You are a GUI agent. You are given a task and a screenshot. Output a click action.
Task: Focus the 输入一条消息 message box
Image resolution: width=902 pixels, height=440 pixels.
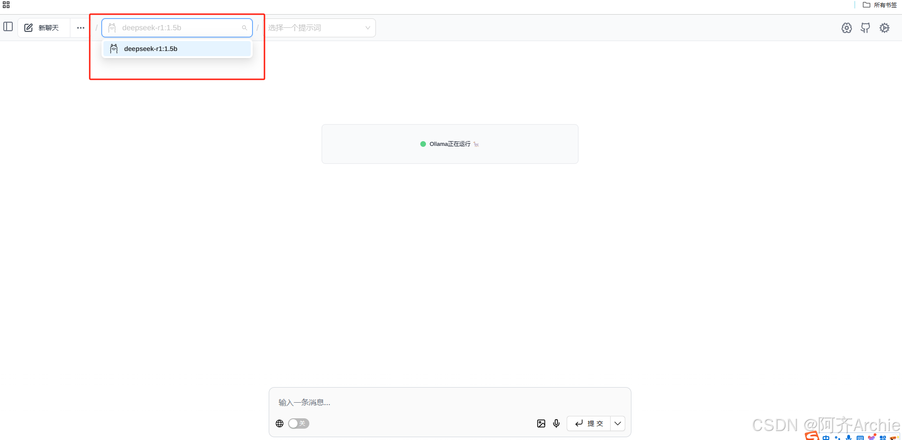[x=450, y=402]
